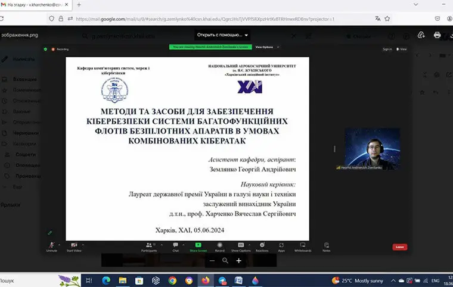Open the list all tabs chevron

[x=415, y=4]
